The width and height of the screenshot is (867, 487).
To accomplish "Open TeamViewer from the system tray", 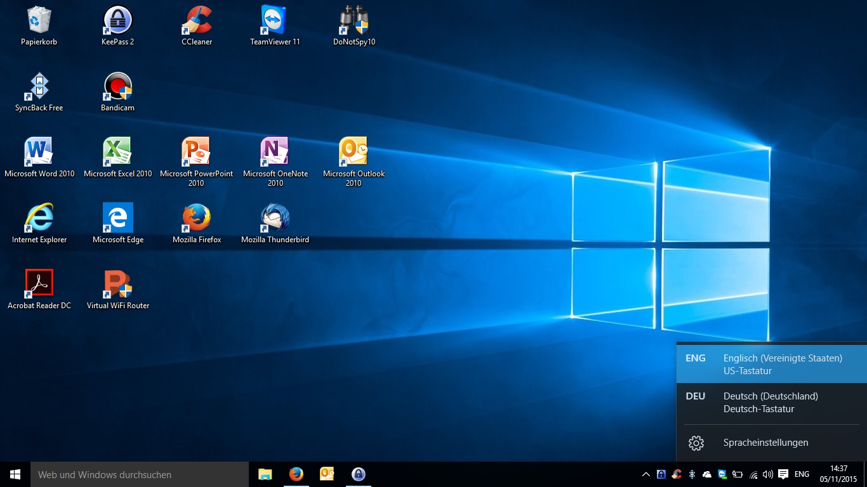I will click(722, 474).
